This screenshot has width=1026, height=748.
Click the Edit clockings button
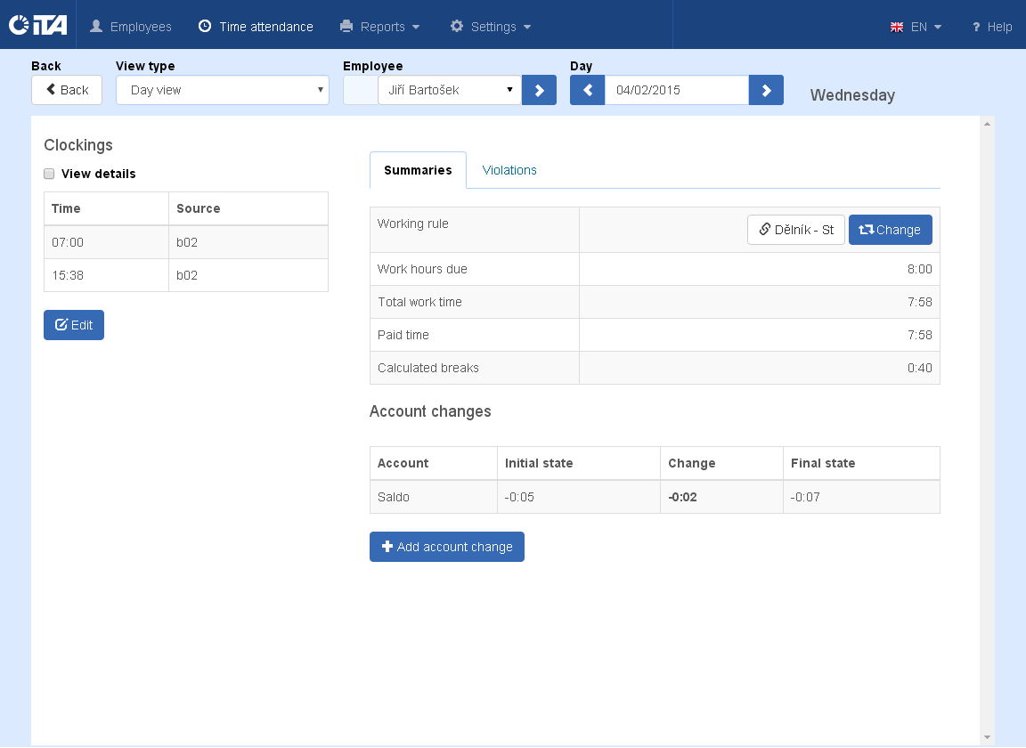click(74, 325)
